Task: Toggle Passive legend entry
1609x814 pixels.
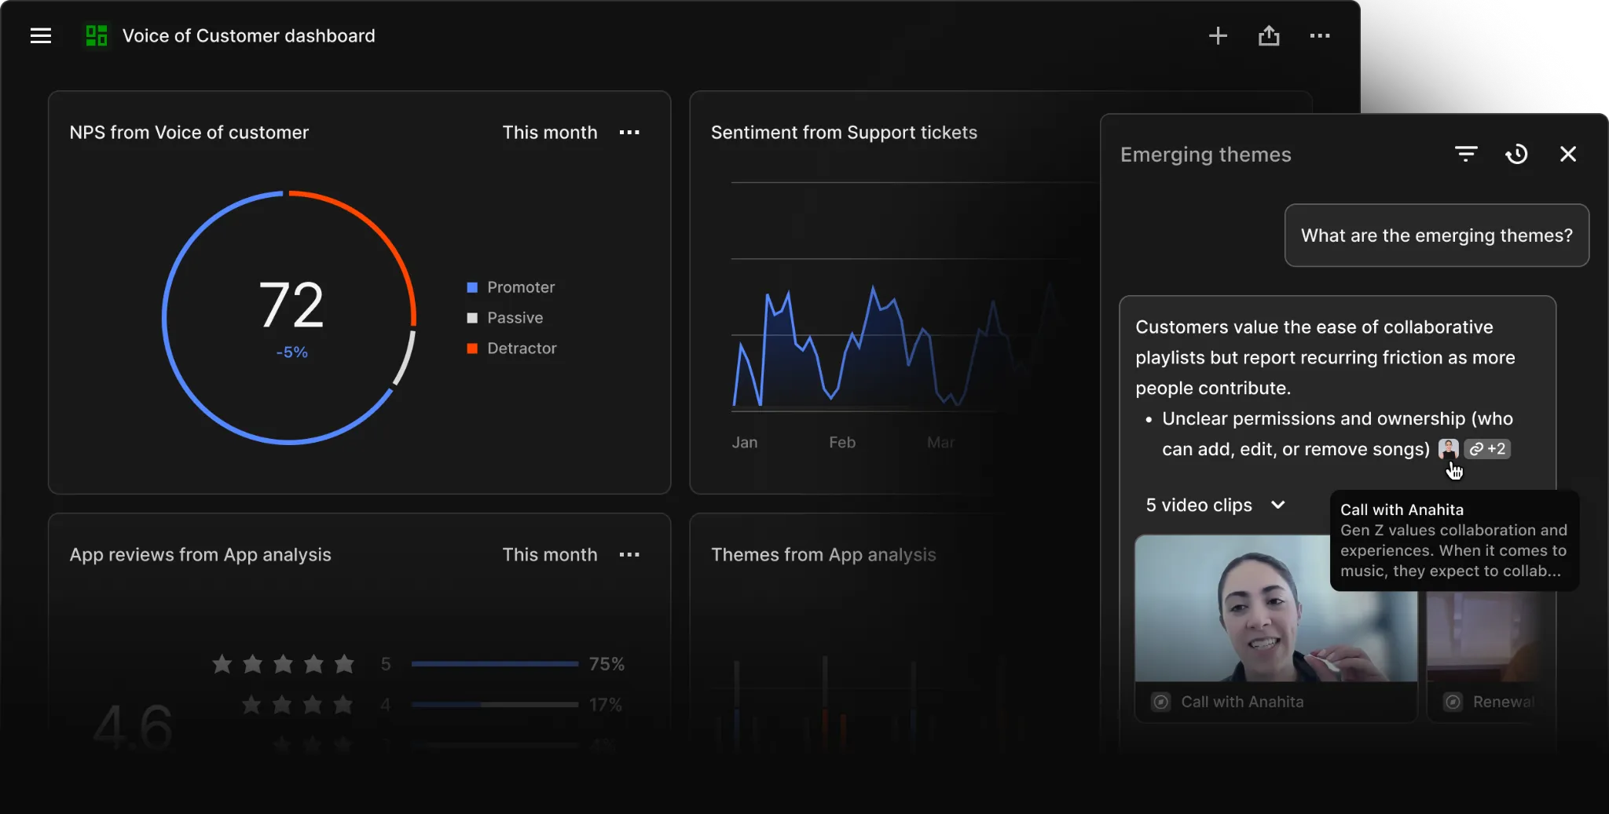Action: click(505, 318)
